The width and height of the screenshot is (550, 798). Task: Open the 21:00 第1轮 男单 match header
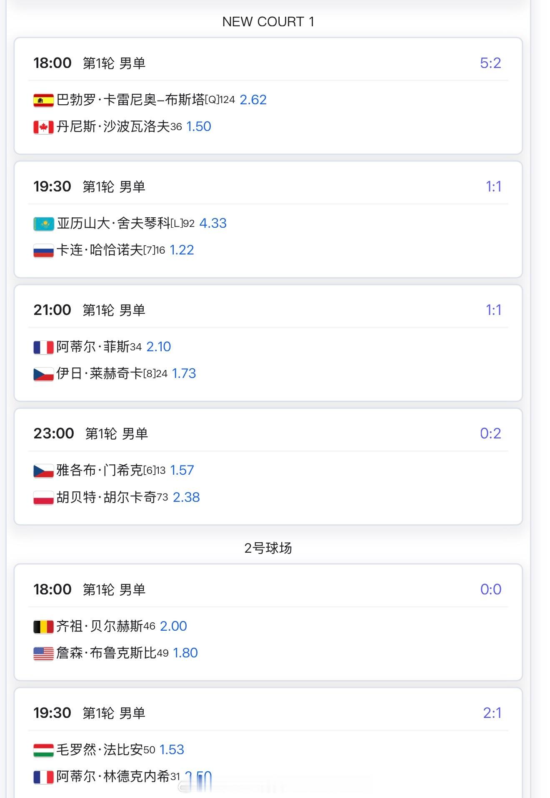[90, 310]
